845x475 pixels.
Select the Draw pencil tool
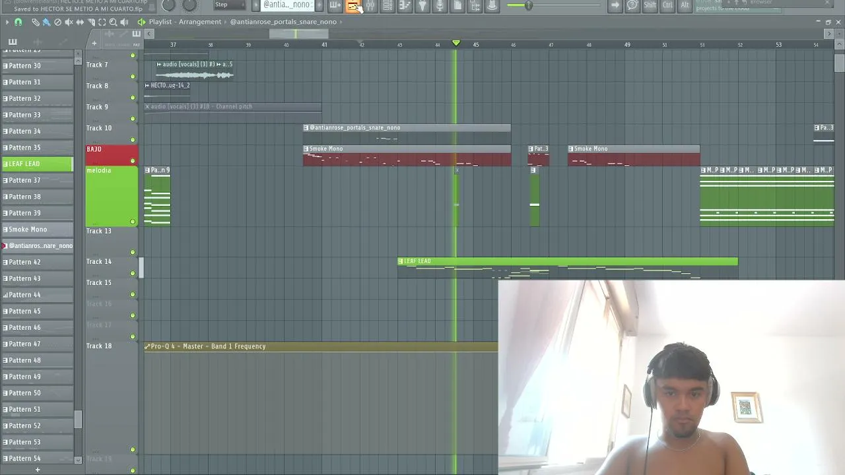[36, 22]
